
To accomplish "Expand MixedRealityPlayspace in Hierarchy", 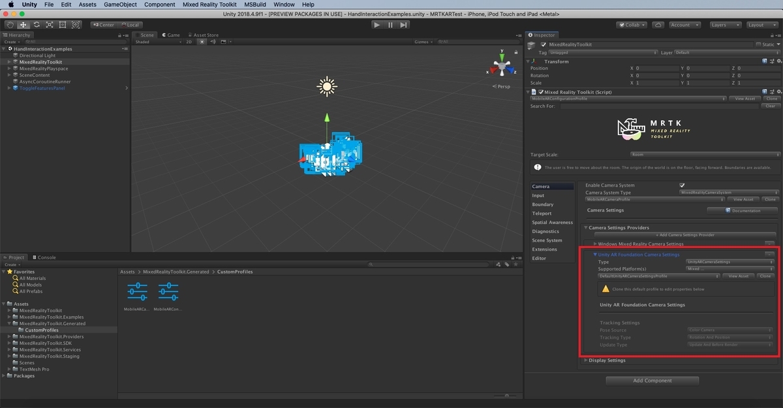I will pos(9,69).
